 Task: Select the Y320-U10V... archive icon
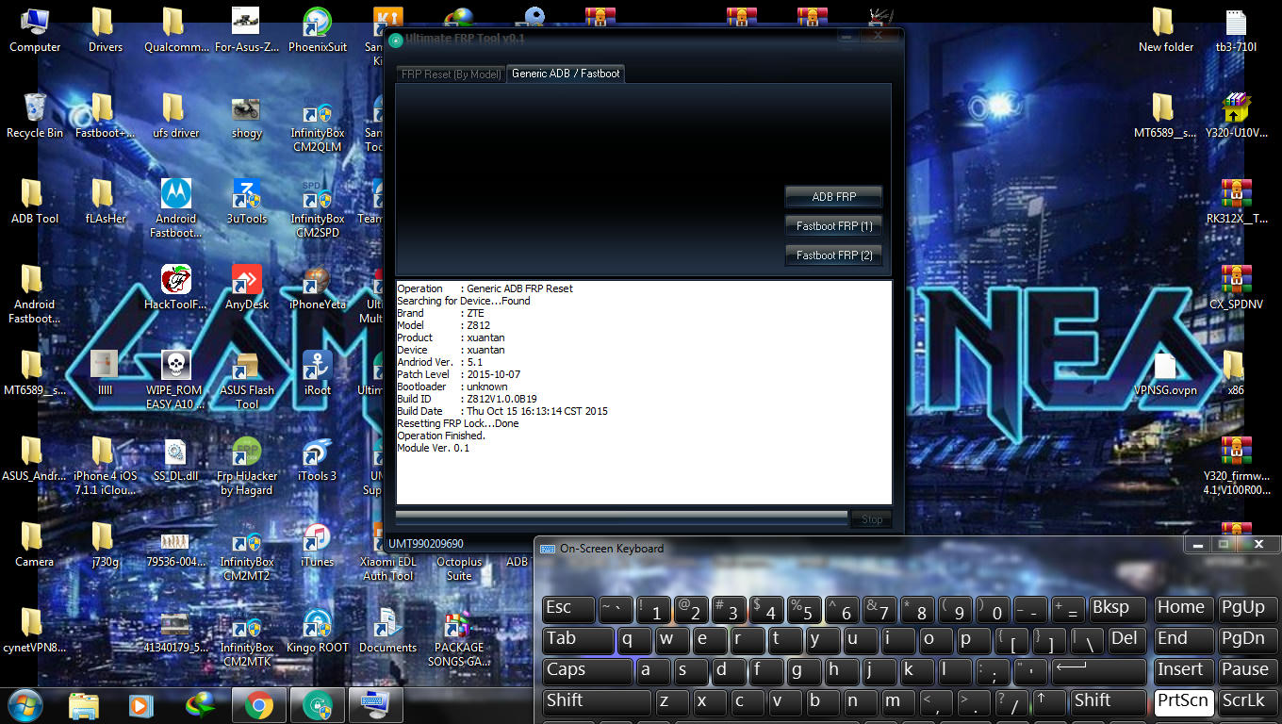click(x=1236, y=116)
